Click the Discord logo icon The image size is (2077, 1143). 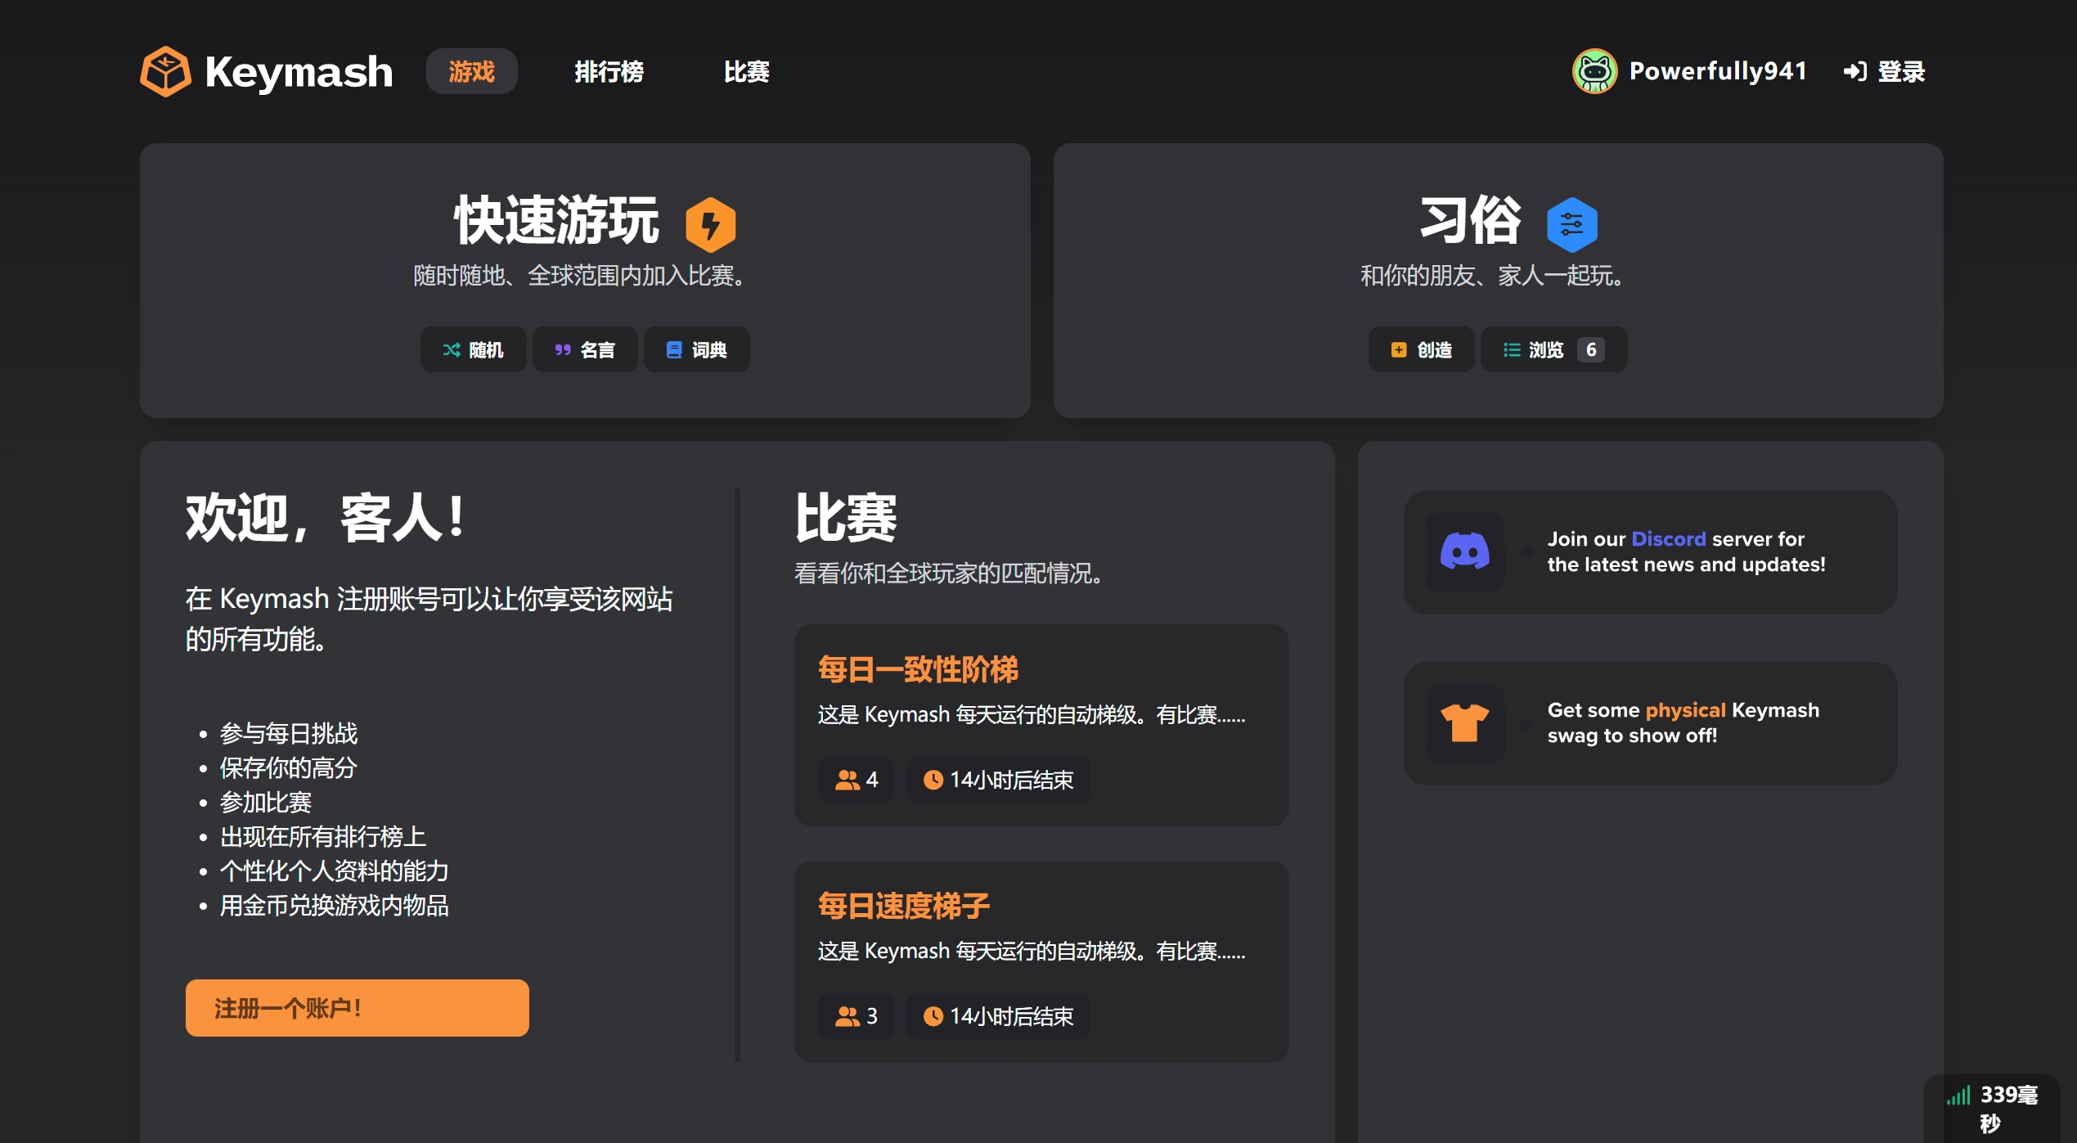(1464, 551)
